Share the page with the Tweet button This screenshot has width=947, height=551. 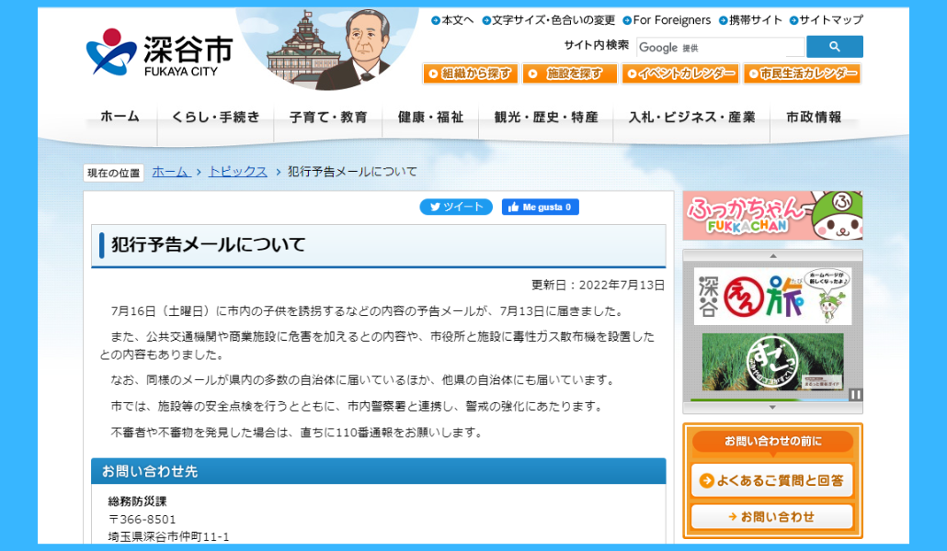tap(456, 208)
